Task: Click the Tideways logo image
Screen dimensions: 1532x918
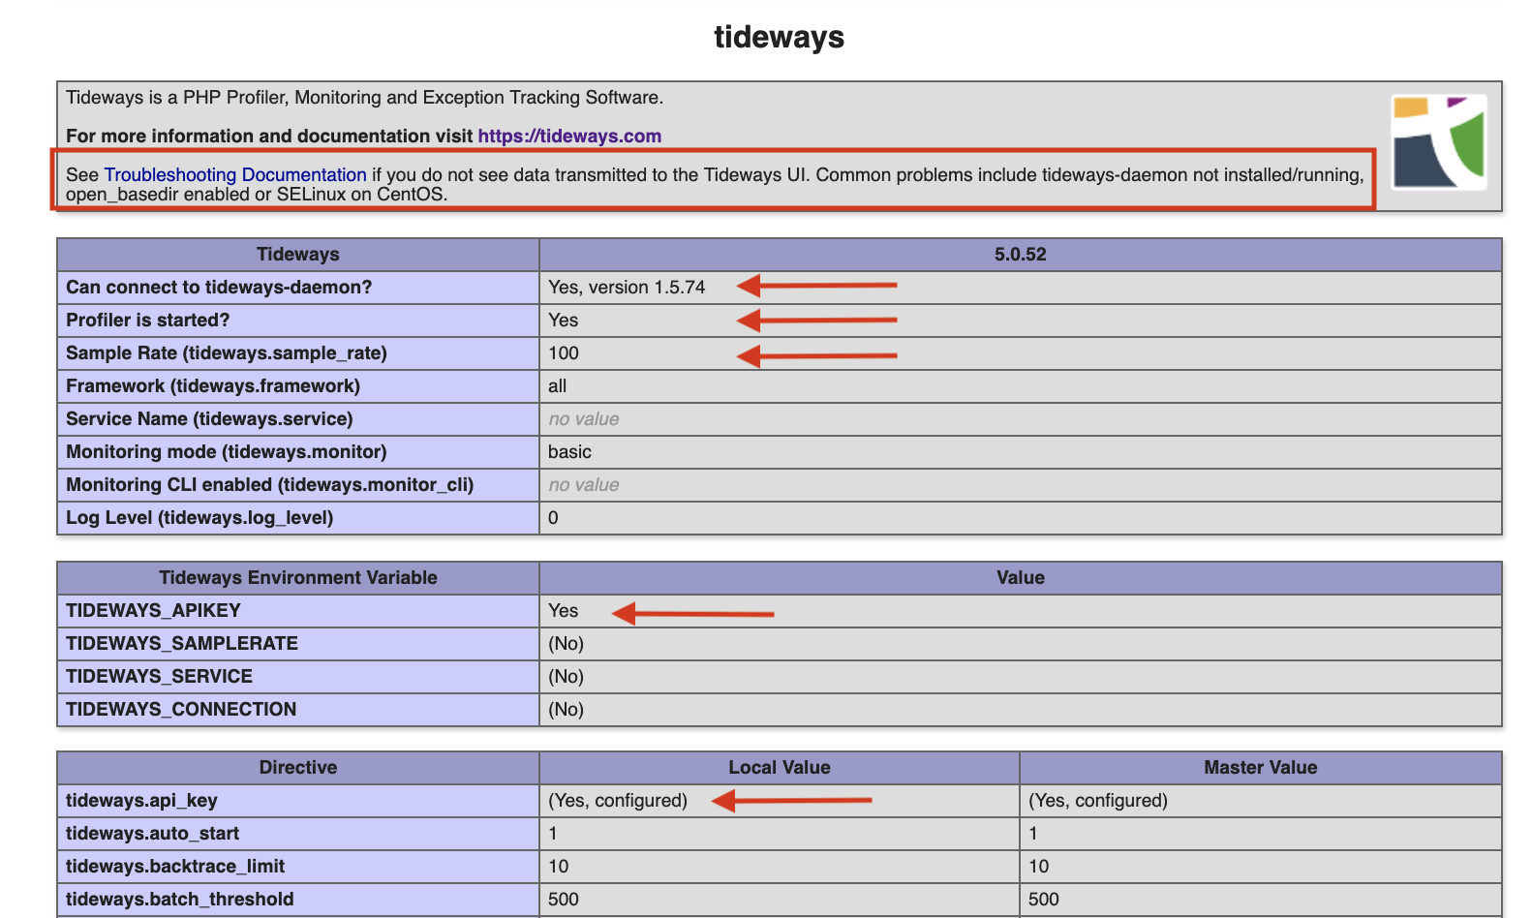Action: [1439, 142]
